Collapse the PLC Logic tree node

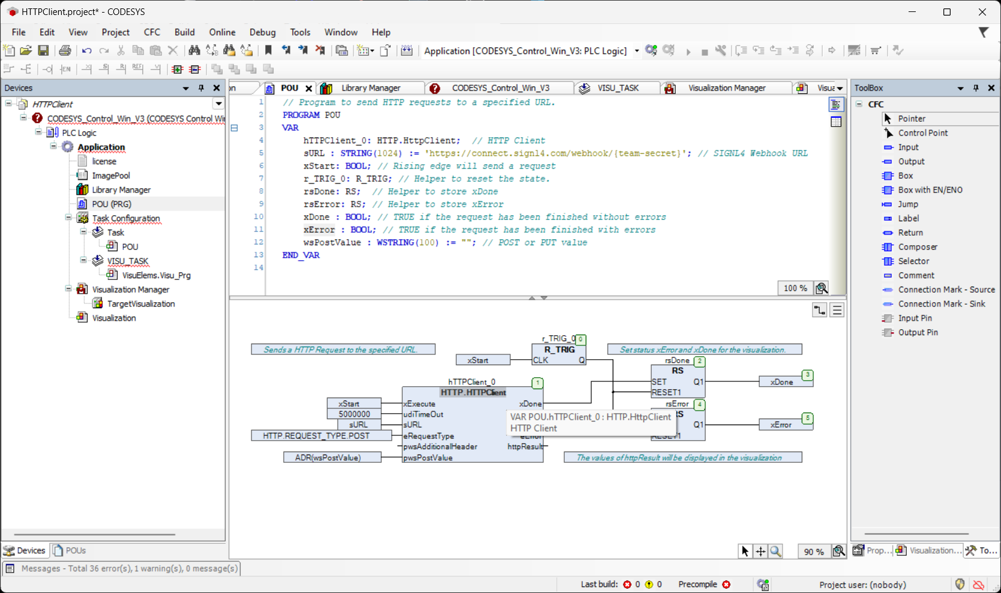(38, 132)
